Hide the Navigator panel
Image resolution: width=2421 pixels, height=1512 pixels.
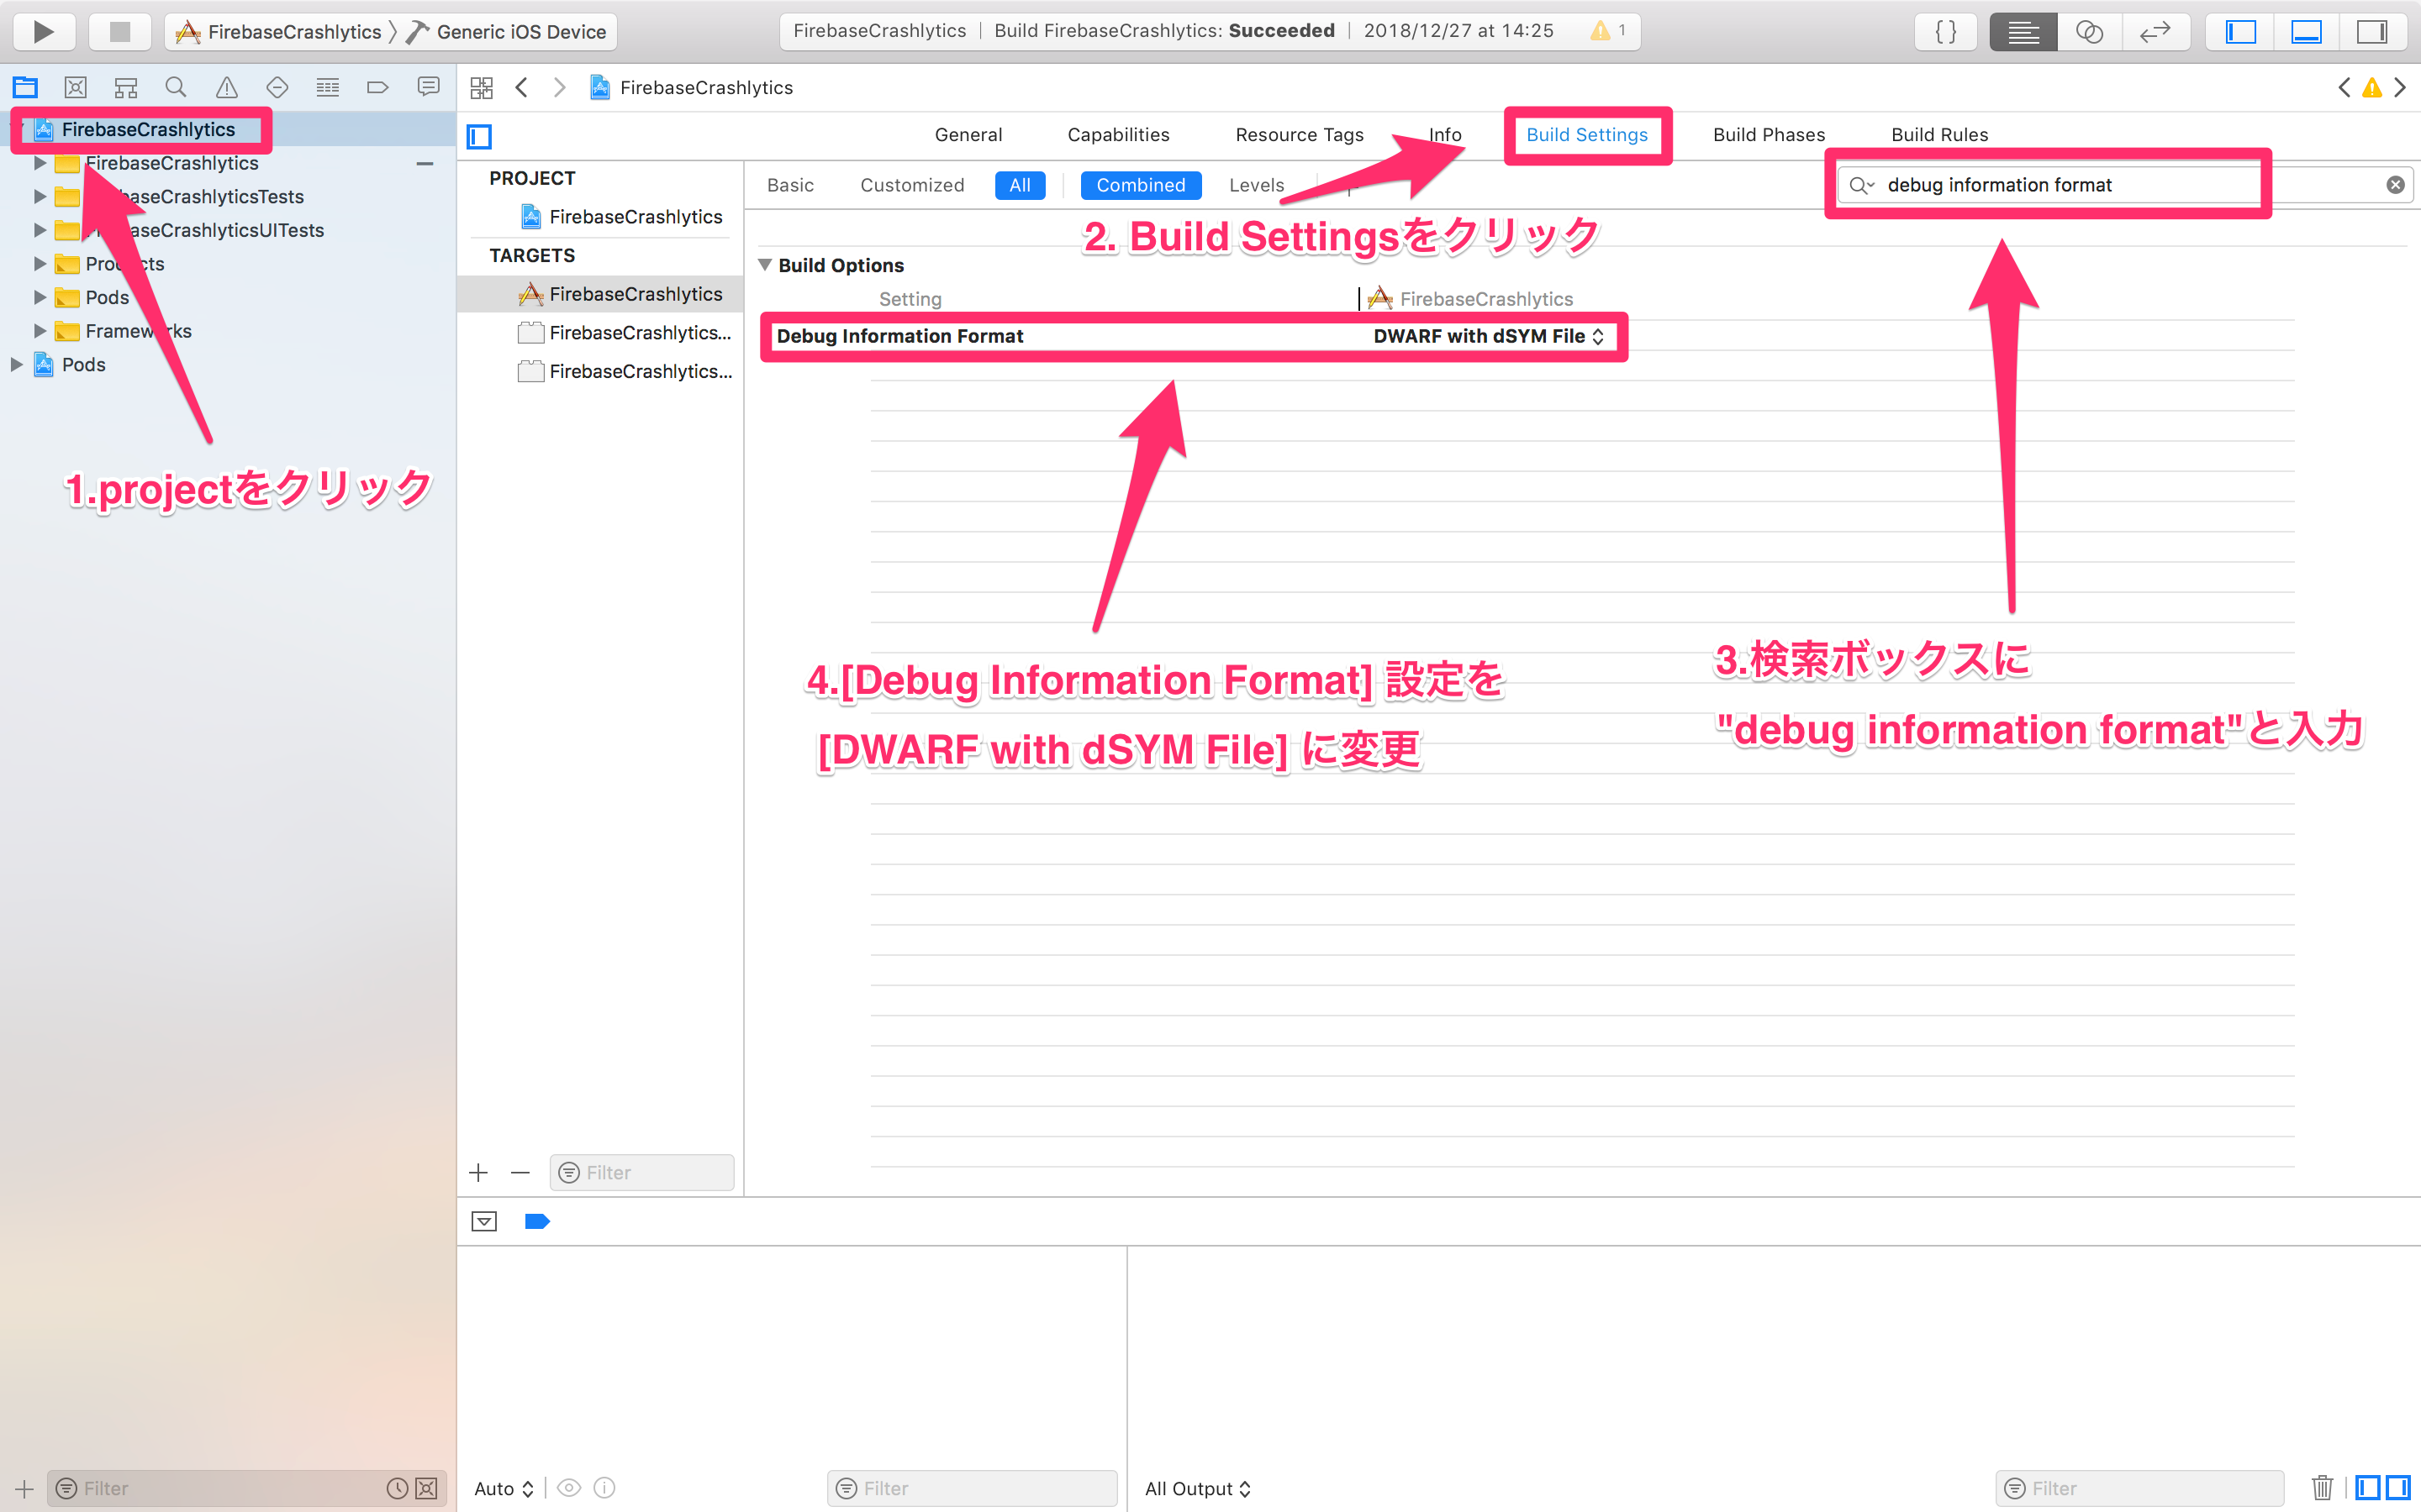click(x=2241, y=31)
